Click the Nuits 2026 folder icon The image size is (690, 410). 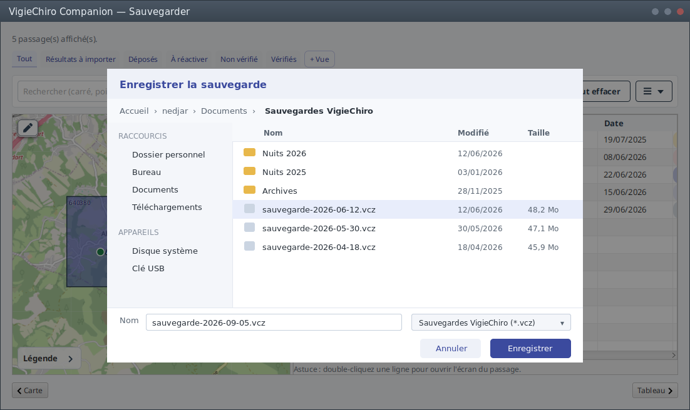249,152
